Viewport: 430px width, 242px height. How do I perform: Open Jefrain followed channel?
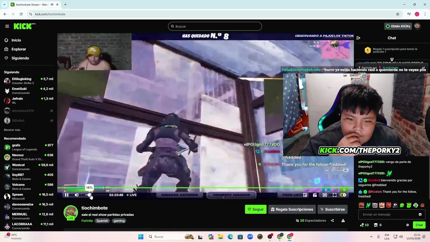coord(29,100)
